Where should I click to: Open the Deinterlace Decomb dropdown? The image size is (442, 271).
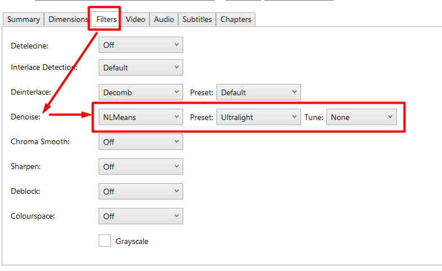point(141,92)
